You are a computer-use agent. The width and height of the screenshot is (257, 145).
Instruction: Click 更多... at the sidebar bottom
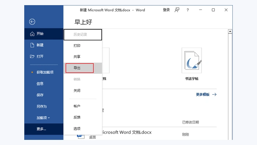(44, 129)
